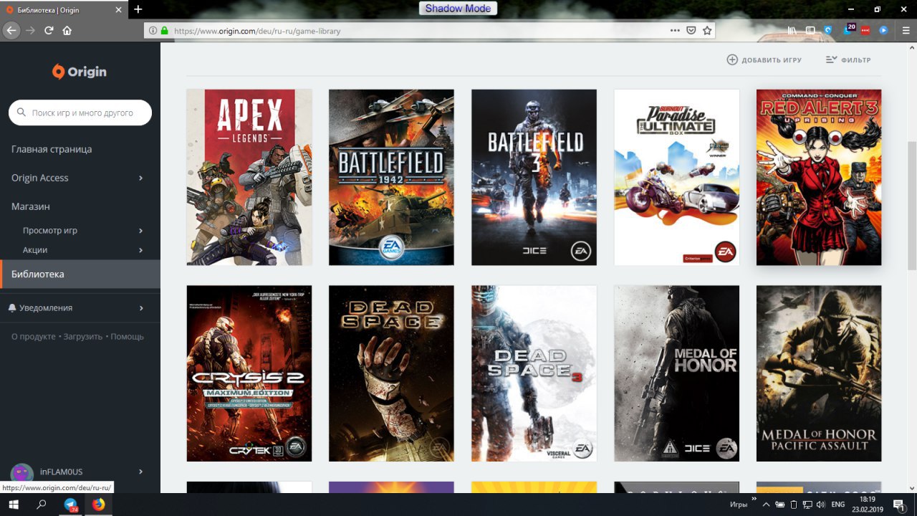
Task: Click the Игры toolbar label in taskbar
Action: click(739, 505)
